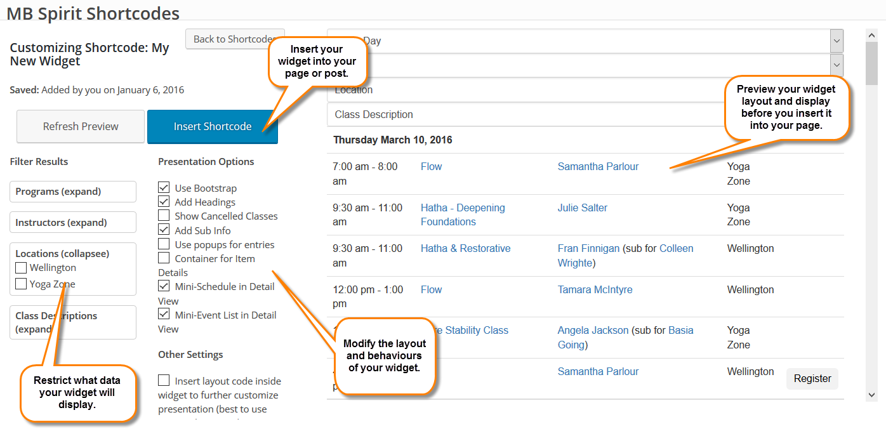Click the Register button for Wellington class

tap(812, 379)
